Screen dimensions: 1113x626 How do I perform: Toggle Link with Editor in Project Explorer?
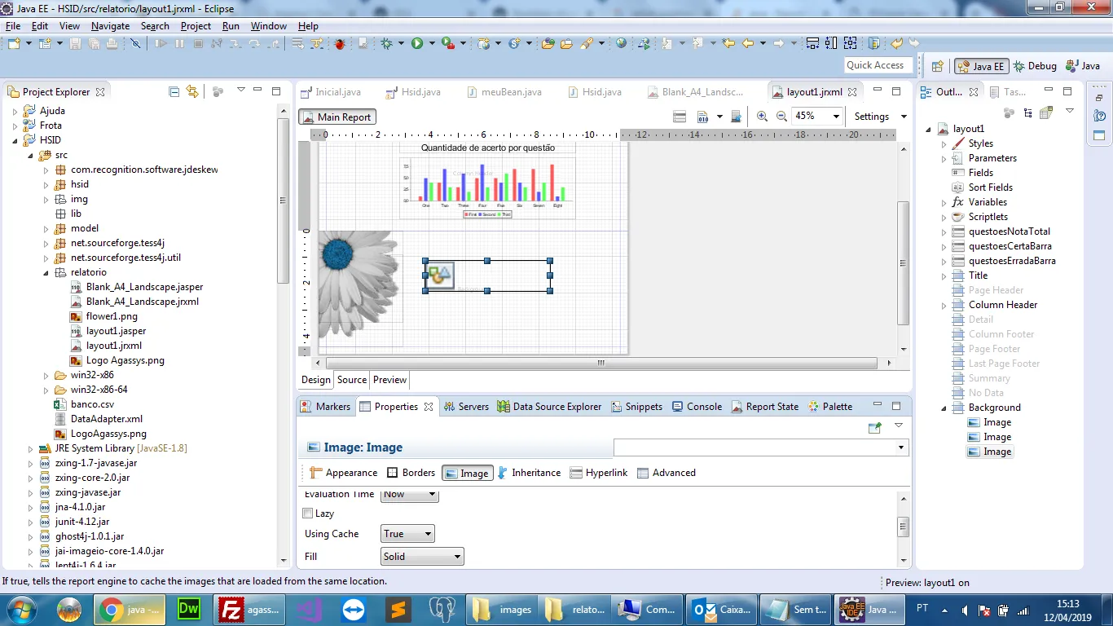coord(192,92)
